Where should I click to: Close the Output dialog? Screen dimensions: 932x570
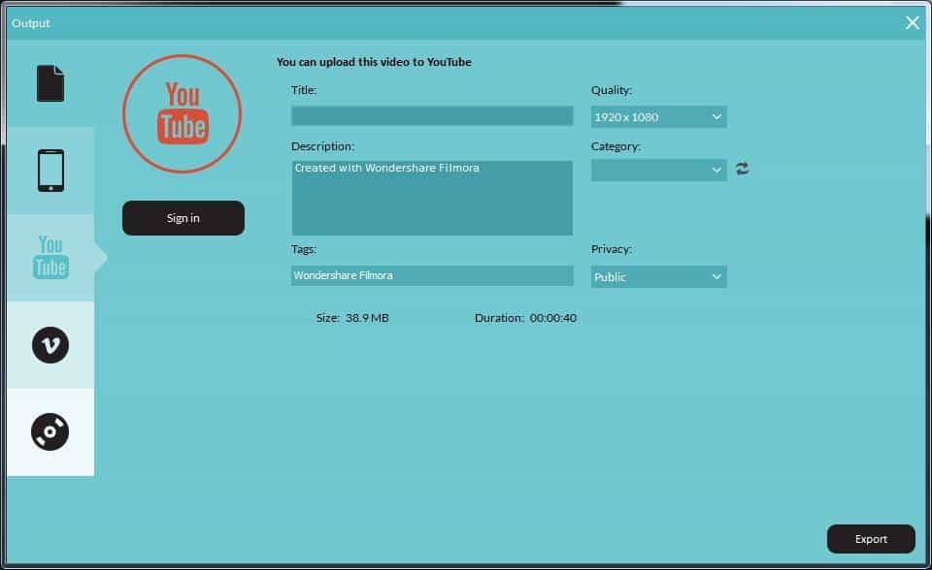tap(912, 22)
